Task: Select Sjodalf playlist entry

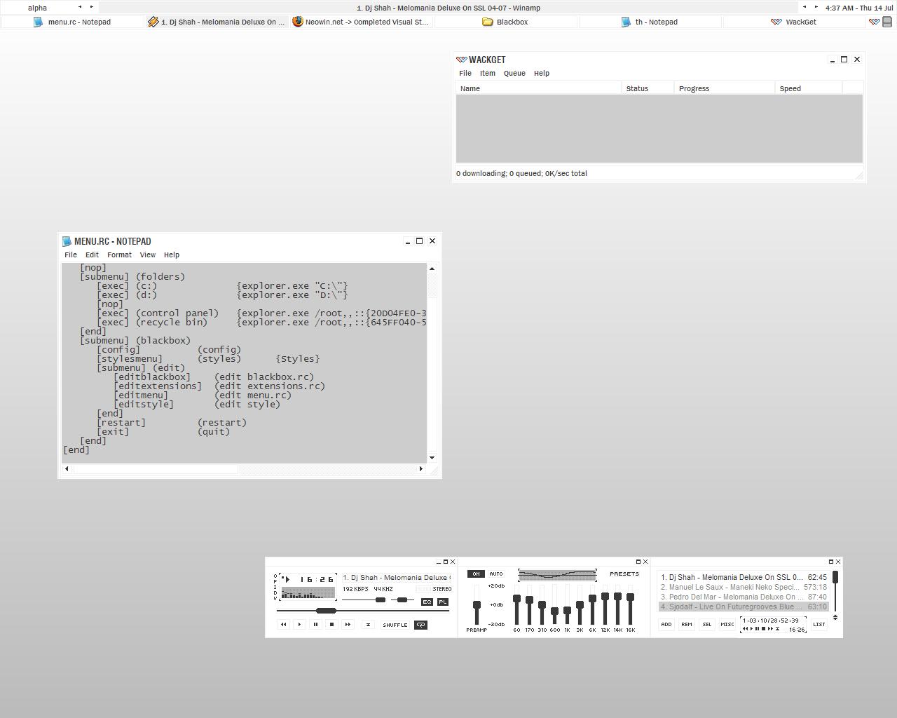Action: pos(744,607)
